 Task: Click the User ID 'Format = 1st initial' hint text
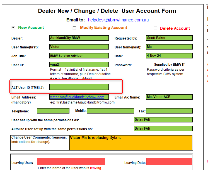click(80, 74)
